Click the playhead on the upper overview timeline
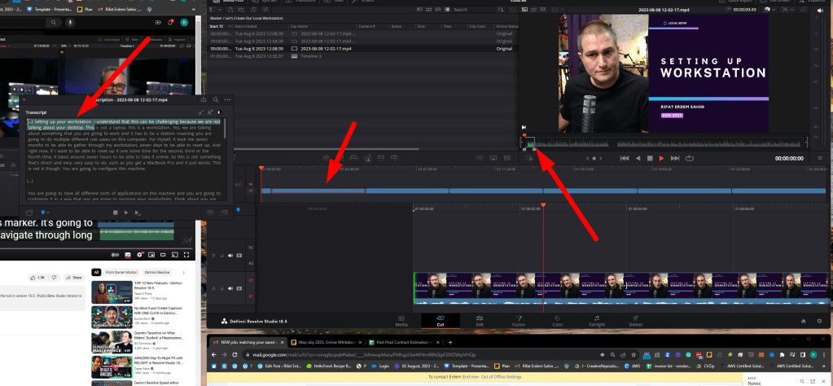 [261, 168]
